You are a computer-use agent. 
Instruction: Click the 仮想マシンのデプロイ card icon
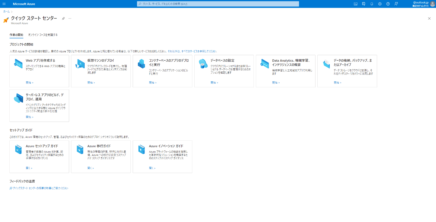80,64
